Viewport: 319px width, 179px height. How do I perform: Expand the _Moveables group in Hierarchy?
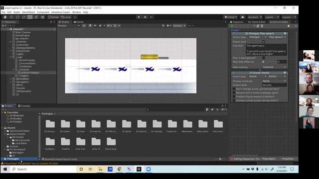[x=10, y=79]
